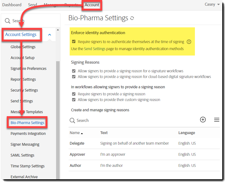
Task: Click the magnifier icon in sidebar search
Action: click(x=7, y=21)
